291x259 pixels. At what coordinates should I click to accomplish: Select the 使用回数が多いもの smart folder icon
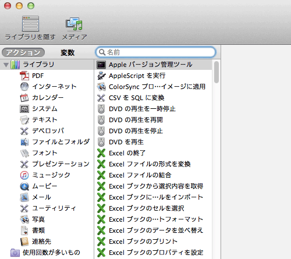(15, 253)
